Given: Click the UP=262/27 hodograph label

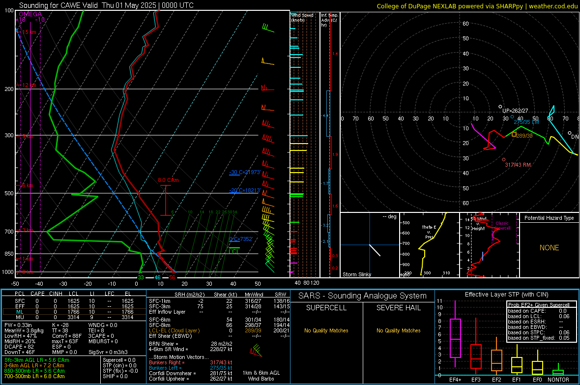Looking at the screenshot, I should click(515, 111).
